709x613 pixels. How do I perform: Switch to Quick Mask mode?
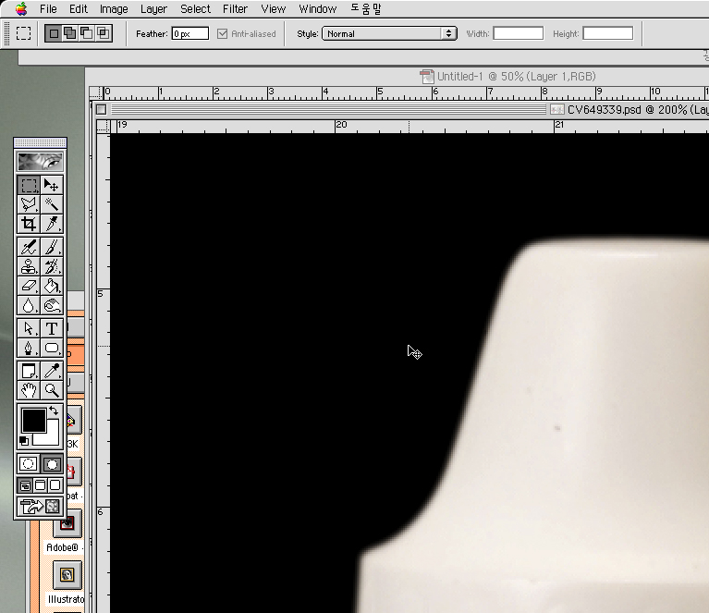(52, 464)
